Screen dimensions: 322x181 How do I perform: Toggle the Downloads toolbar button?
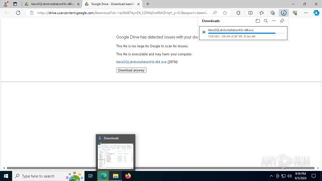(284, 13)
